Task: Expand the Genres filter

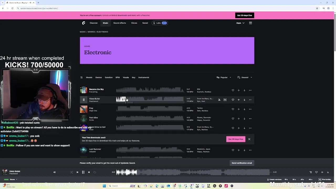Action: pyautogui.click(x=98, y=77)
